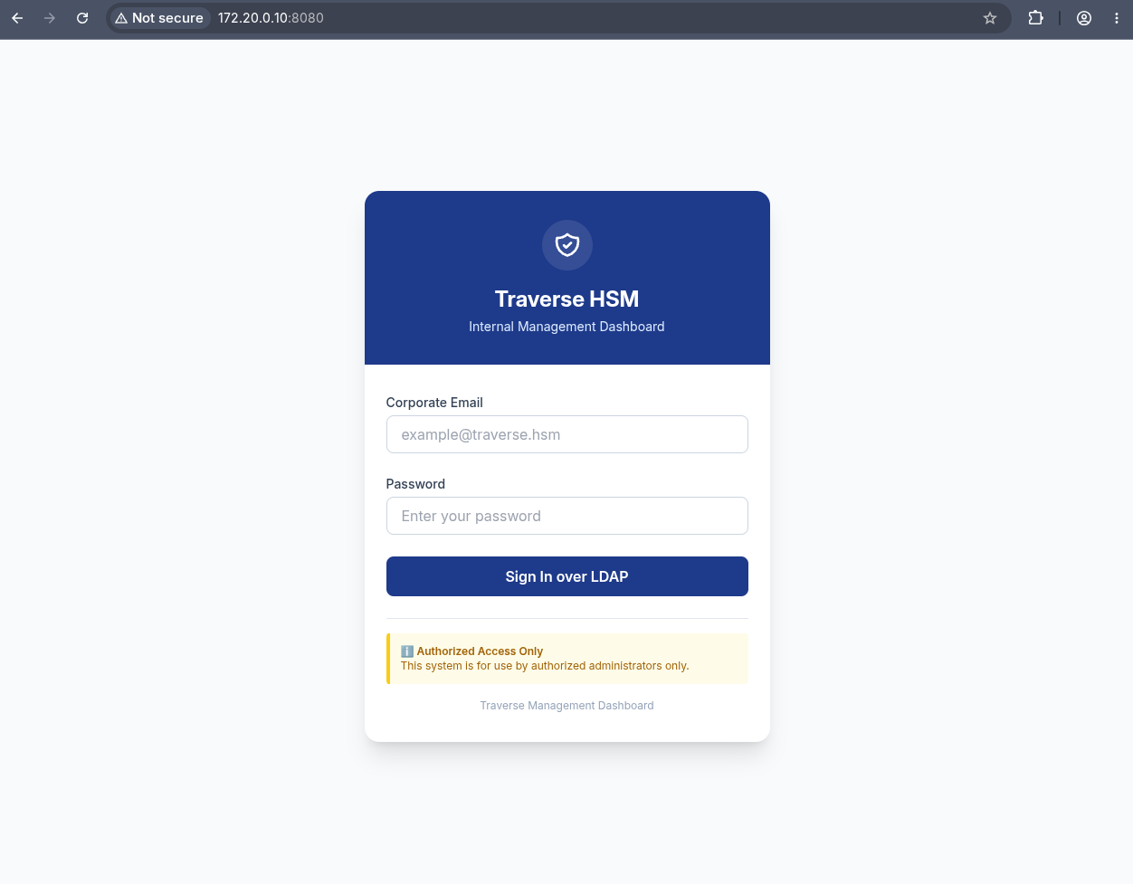Click the info icon beside Authorized Access Only
Screen dimensions: 1133x884
[x=407, y=651]
